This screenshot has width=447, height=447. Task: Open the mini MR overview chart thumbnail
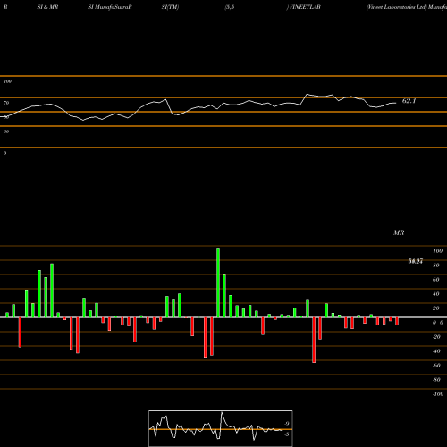pyautogui.click(x=221, y=428)
